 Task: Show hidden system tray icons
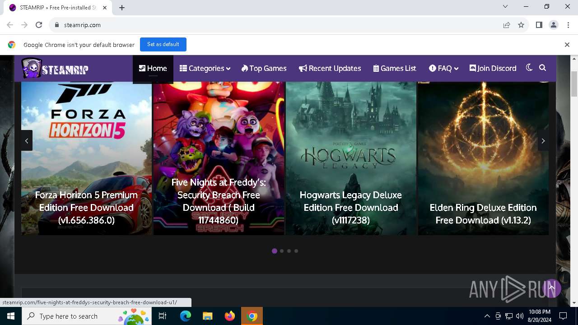(x=487, y=316)
